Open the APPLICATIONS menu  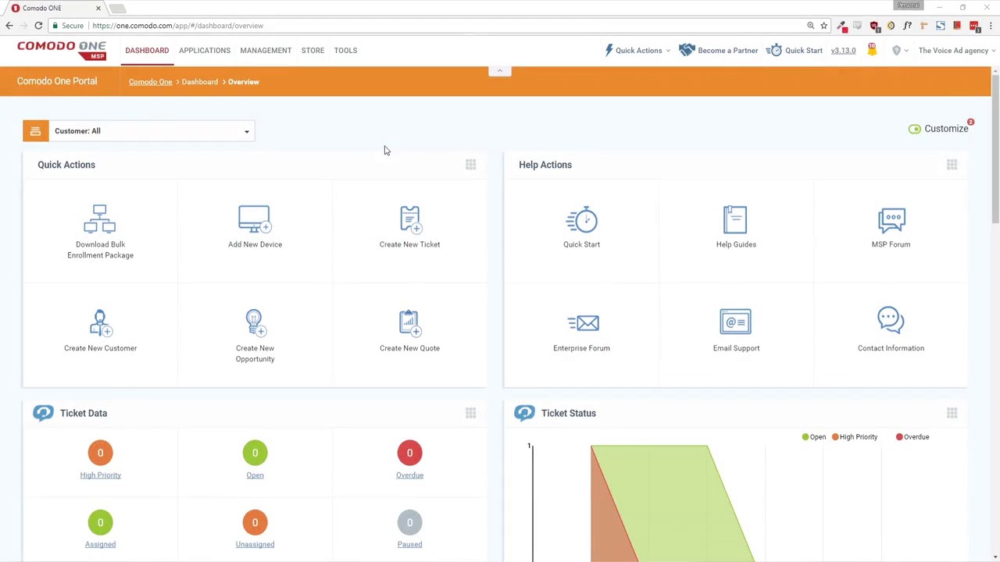(x=205, y=50)
